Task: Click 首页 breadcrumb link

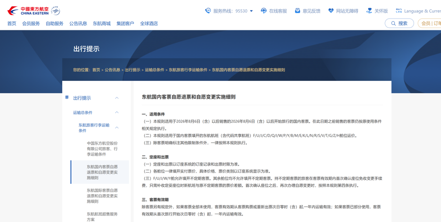Action: [96, 70]
